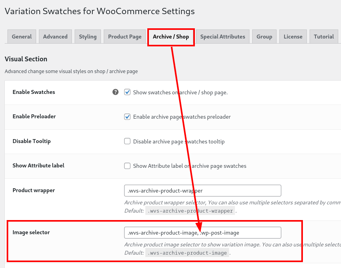The height and width of the screenshot is (268, 341).
Task: Toggle Enable archive page swatches preloader checkbox
Action: (x=127, y=117)
